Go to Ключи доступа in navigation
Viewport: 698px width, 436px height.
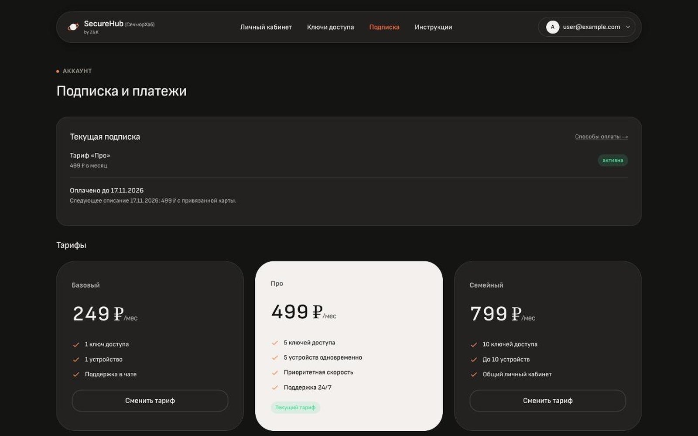(x=330, y=27)
